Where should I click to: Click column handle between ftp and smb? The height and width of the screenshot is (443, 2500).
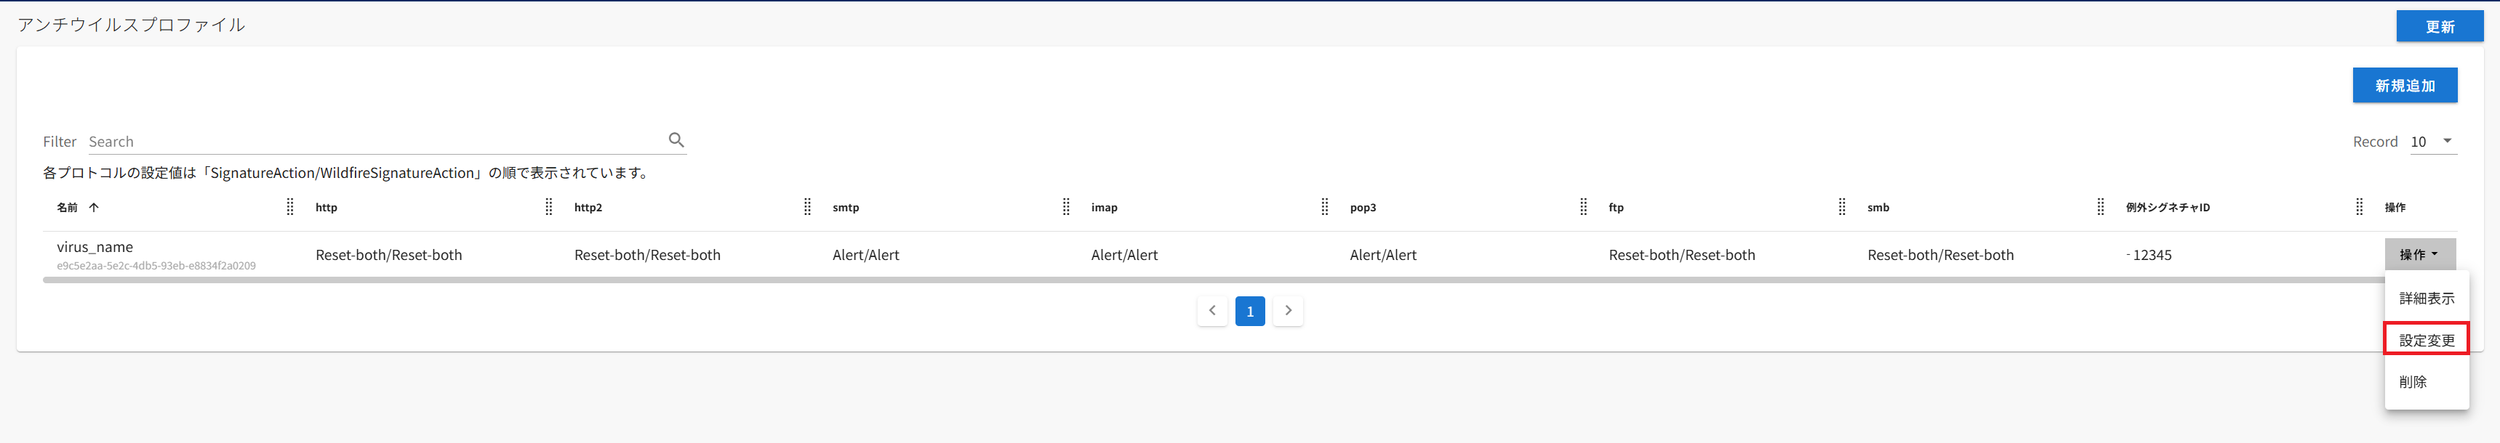tap(1842, 206)
